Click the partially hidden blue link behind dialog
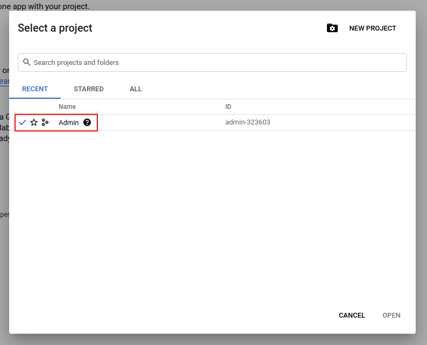The image size is (427, 345). click(x=4, y=82)
